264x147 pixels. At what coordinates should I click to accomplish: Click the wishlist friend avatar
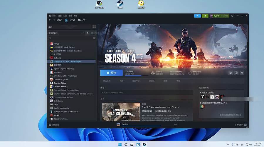click(x=202, y=107)
